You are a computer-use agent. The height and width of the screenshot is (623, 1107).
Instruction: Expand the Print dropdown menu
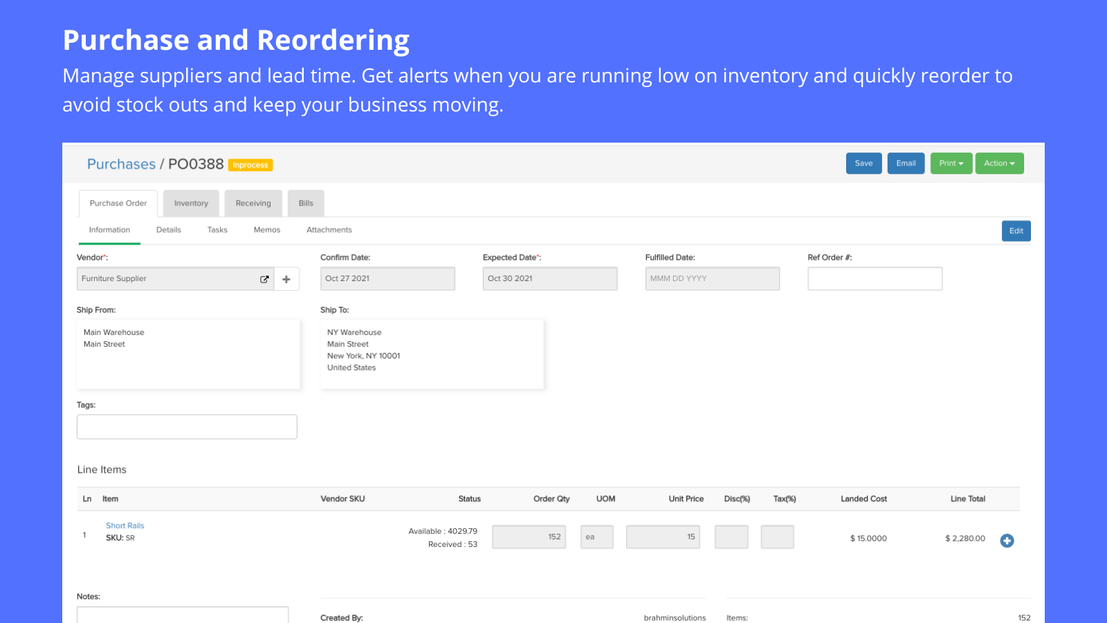[x=951, y=163]
